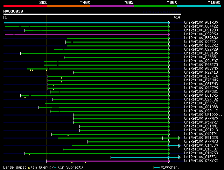Open the UniRef100_Q42796 label
Image resolution: width=224 pixels, height=170 pixels.
pos(201,88)
